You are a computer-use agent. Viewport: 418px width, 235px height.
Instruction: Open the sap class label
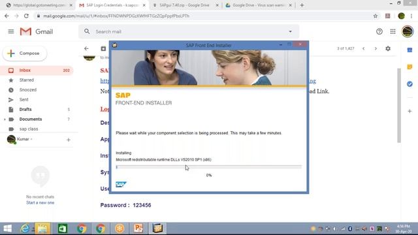pyautogui.click(x=29, y=129)
